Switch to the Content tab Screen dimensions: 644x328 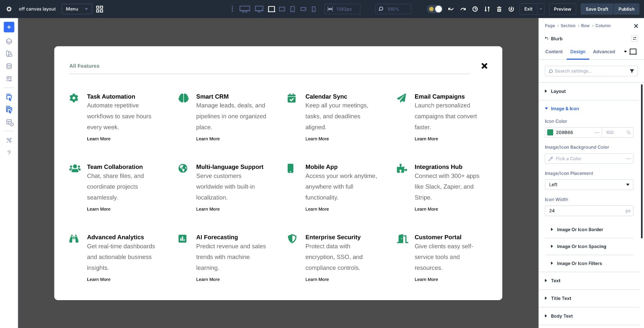(x=554, y=52)
